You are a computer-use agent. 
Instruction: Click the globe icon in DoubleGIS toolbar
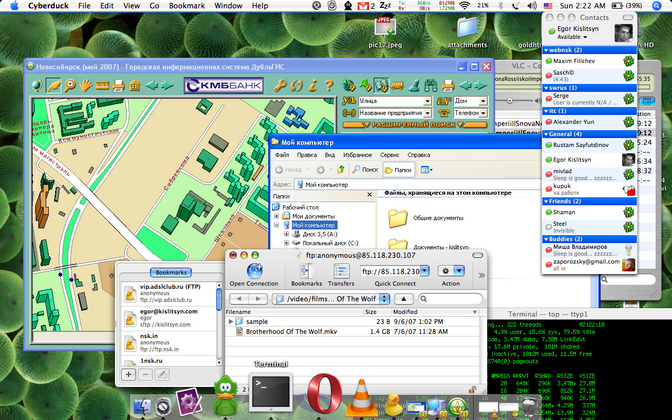(x=37, y=85)
